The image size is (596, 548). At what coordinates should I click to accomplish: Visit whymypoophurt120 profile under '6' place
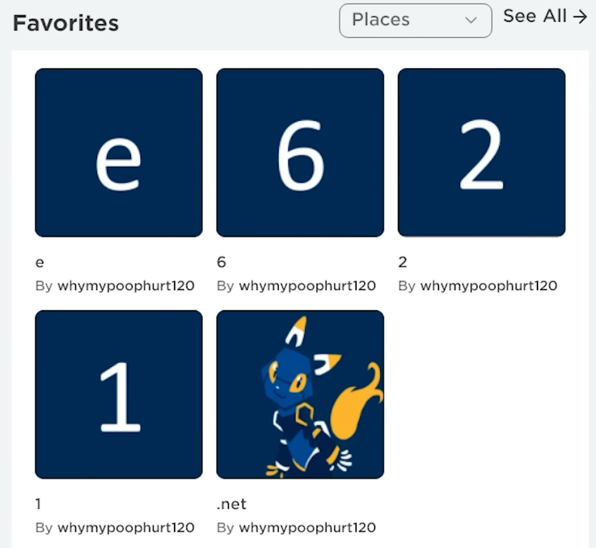click(307, 286)
